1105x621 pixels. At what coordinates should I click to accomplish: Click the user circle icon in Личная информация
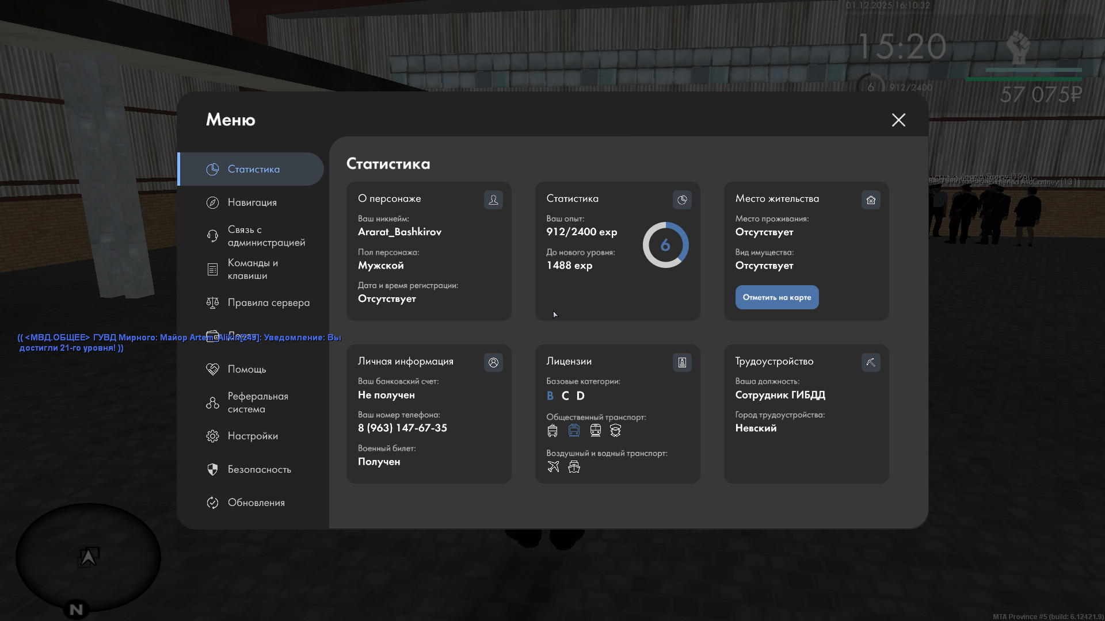click(493, 362)
